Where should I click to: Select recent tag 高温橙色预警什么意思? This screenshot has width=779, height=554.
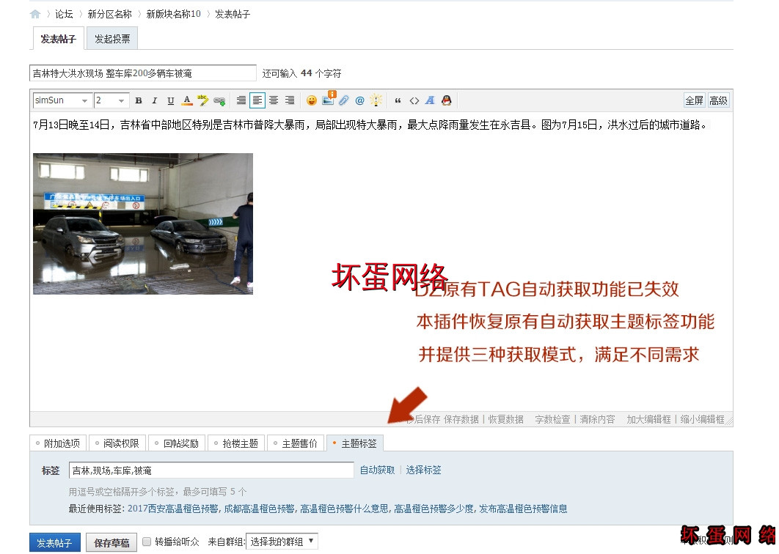point(344,509)
